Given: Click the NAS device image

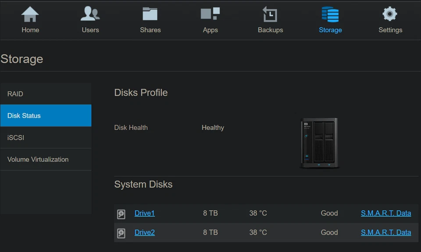Looking at the screenshot, I should (319, 143).
